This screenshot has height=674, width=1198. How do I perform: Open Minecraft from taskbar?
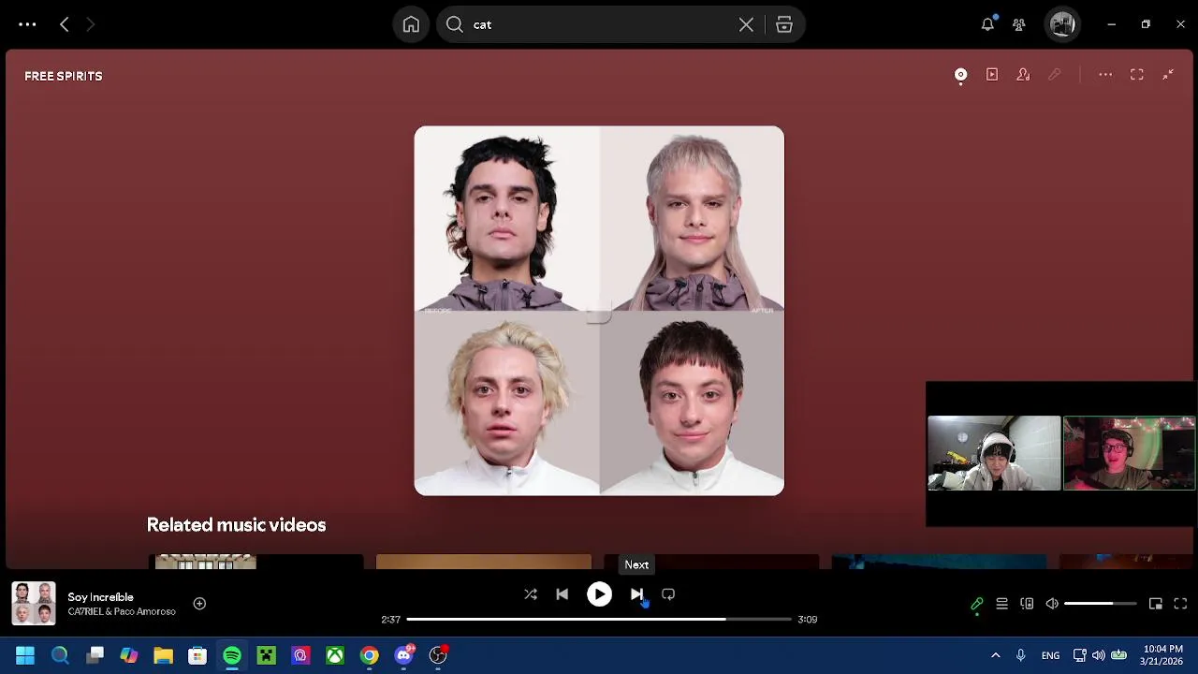[x=267, y=655]
